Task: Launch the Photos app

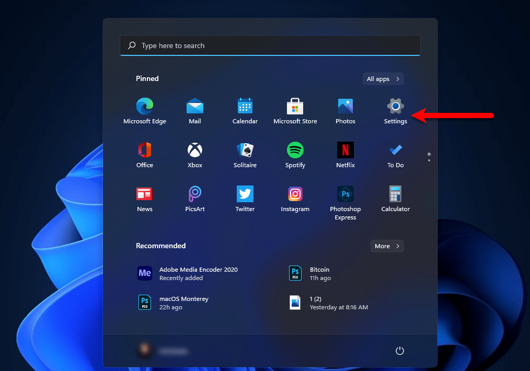Action: pos(345,111)
